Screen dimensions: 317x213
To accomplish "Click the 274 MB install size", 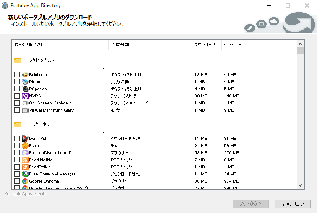I will pyautogui.click(x=231, y=181).
